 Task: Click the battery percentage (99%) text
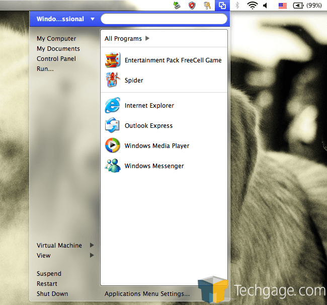(314, 6)
